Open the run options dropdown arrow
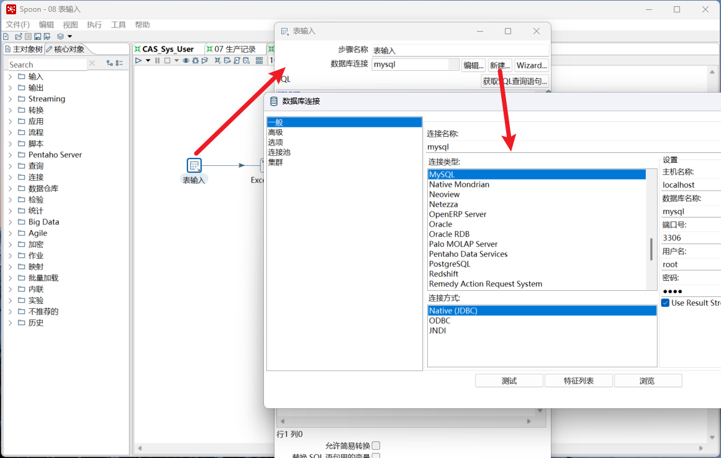This screenshot has height=458, width=721. [148, 60]
